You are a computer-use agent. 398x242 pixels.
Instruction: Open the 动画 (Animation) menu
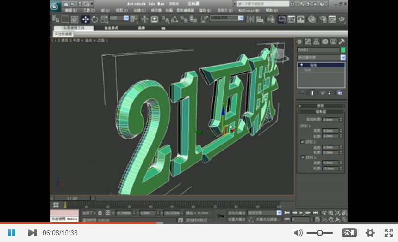pyautogui.click(x=169, y=10)
